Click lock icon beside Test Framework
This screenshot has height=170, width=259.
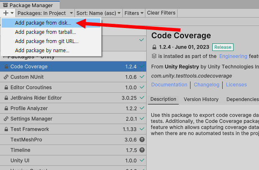click(6, 129)
